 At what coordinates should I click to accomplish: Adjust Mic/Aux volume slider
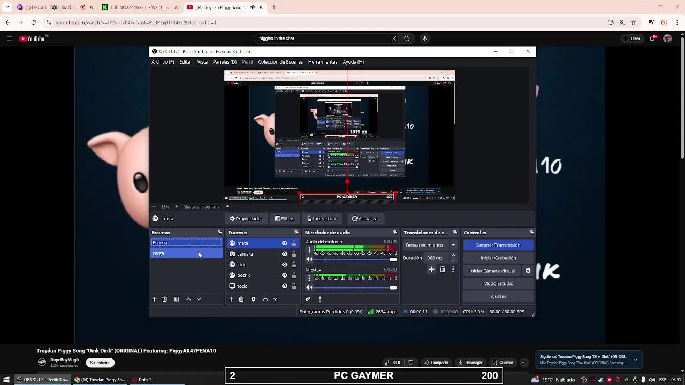(356, 288)
